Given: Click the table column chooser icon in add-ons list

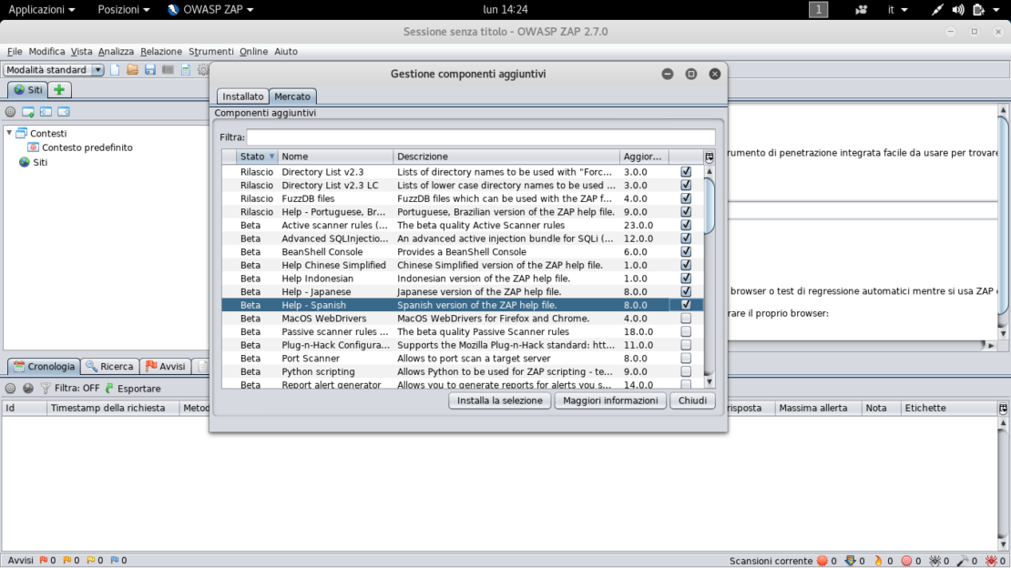Looking at the screenshot, I should tap(710, 157).
